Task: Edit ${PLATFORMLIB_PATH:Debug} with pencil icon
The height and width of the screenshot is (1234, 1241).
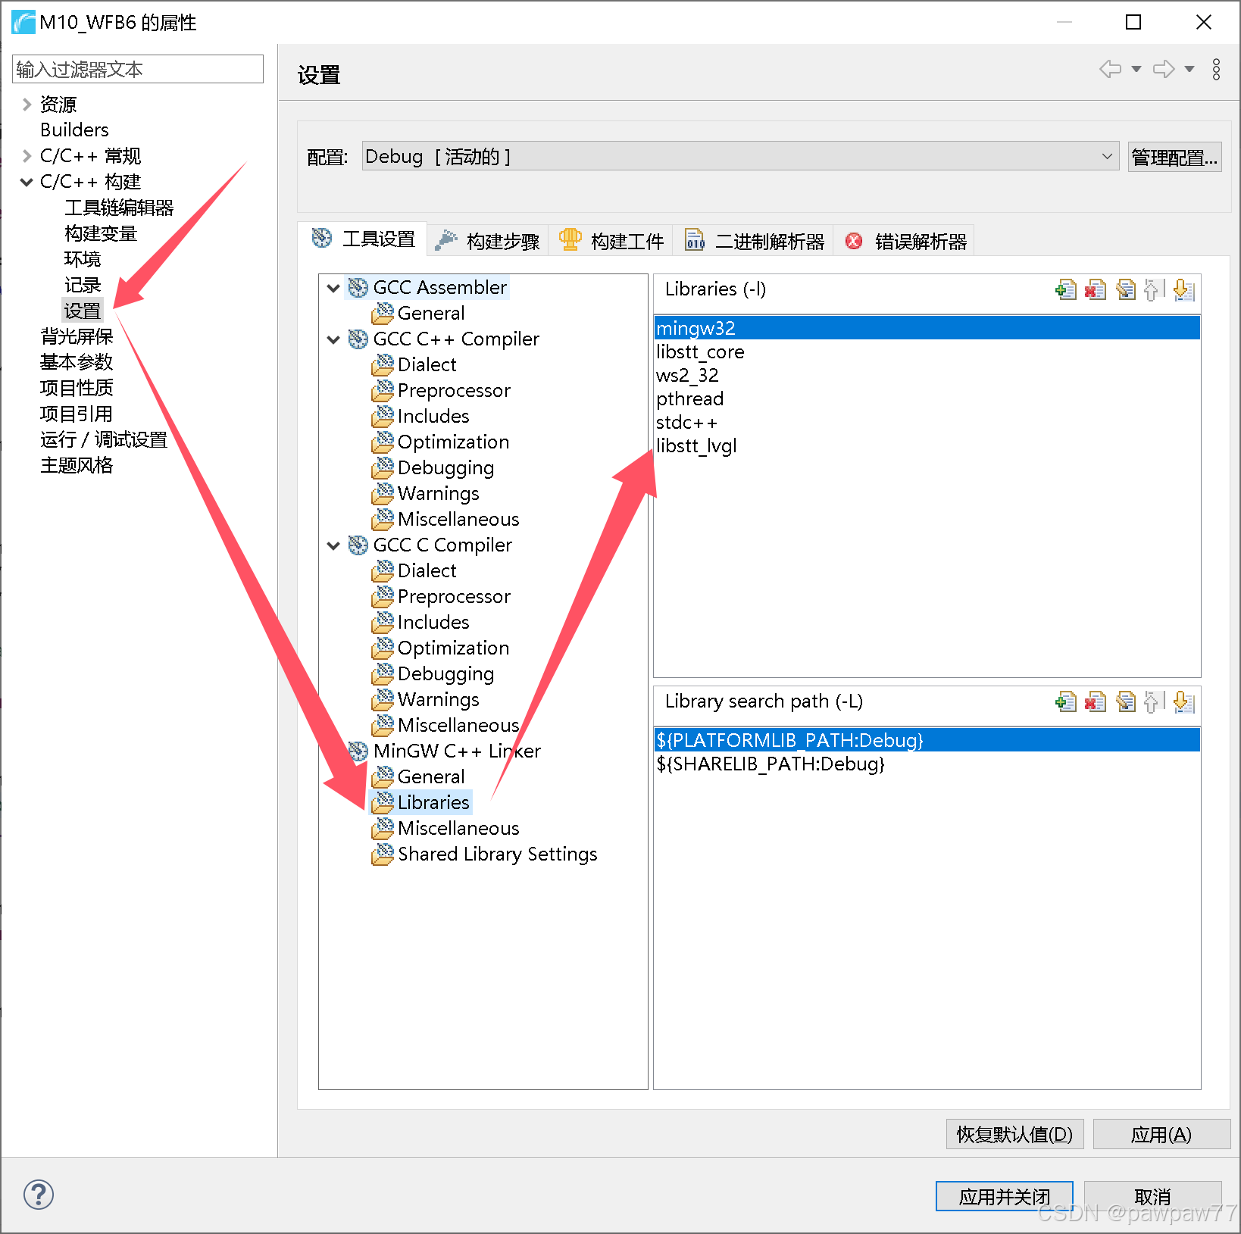Action: click(1126, 702)
